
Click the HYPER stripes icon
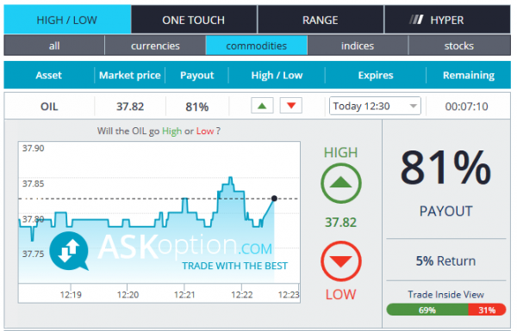pyautogui.click(x=416, y=20)
